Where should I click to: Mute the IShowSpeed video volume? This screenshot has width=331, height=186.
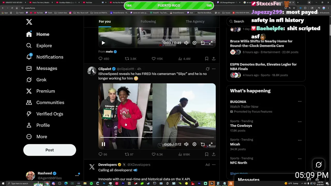coord(186,144)
